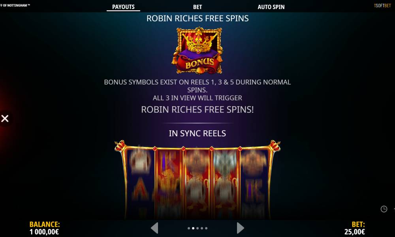Select the second page indicator dot
Viewport: 395px width, 237px height.
click(193, 228)
